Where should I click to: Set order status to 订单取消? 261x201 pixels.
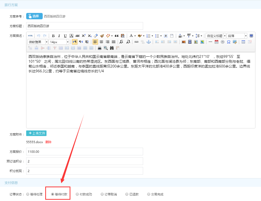[102, 194]
